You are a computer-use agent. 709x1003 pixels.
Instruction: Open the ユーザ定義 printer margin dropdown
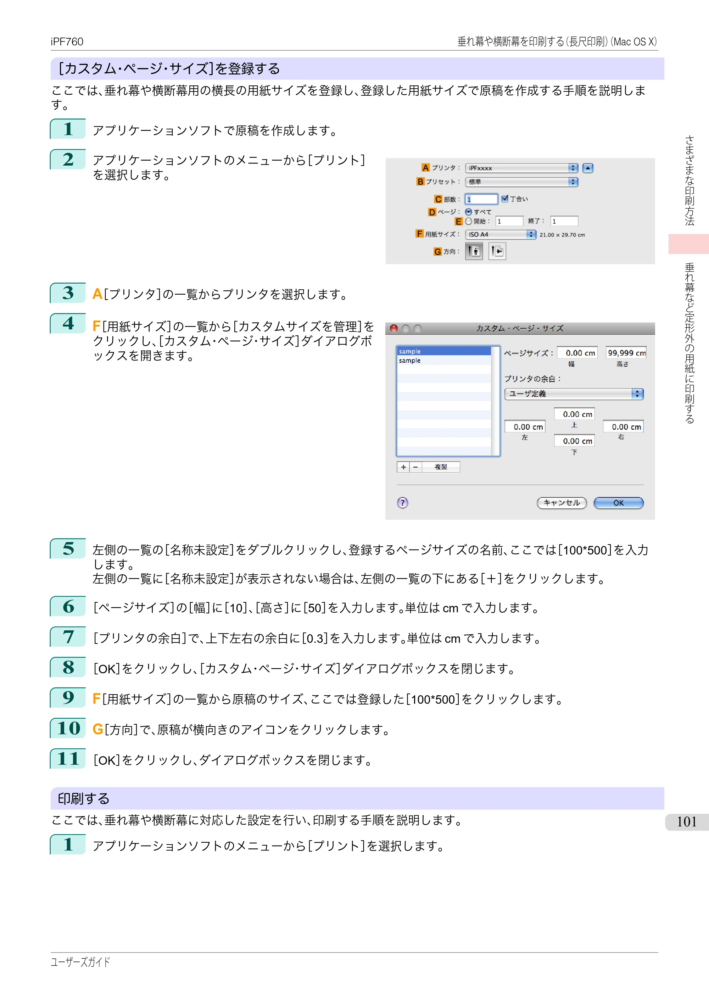tap(574, 394)
